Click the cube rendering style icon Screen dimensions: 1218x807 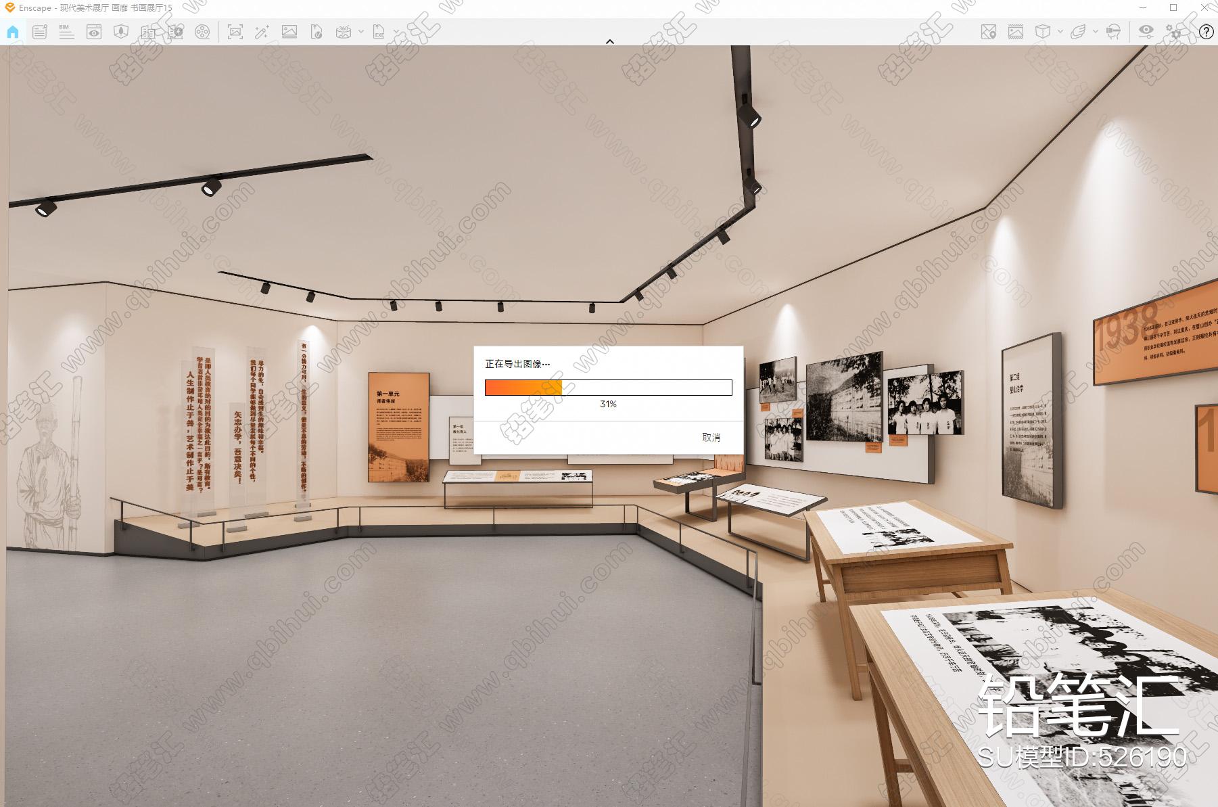pos(1043,32)
